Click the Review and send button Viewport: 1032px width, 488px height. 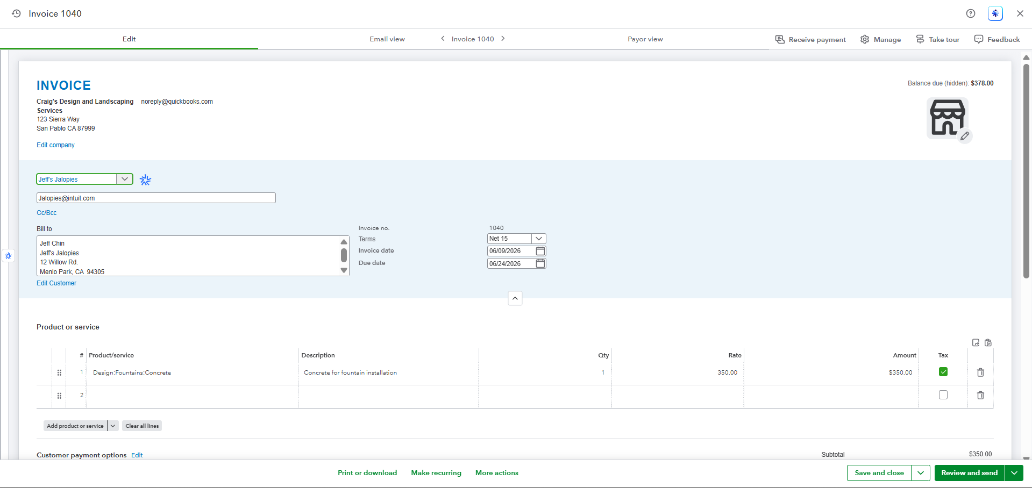pos(970,473)
